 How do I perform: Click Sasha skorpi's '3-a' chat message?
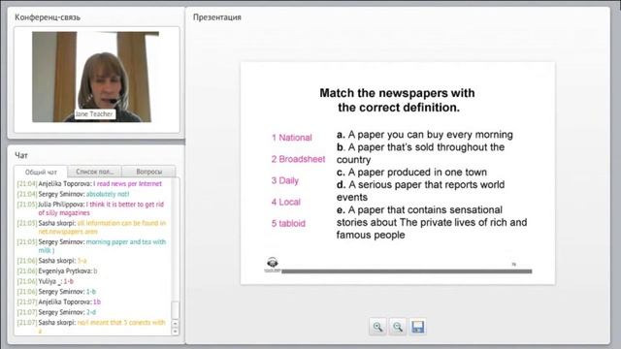pyautogui.click(x=51, y=261)
